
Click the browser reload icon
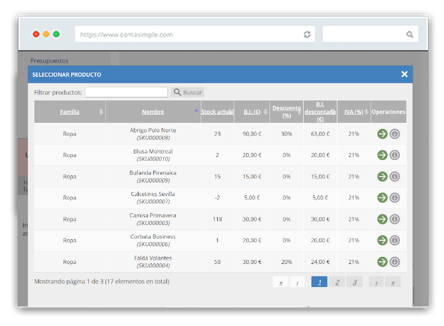tap(307, 34)
